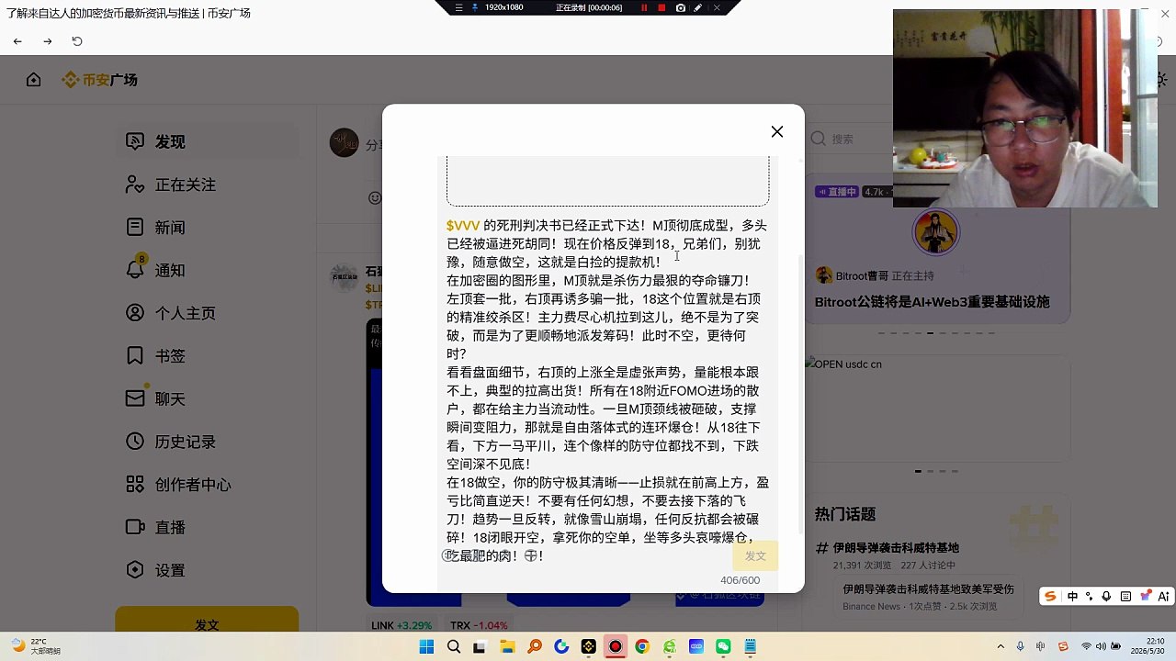Click the orange magnifier taskbar app
This screenshot has height=661, width=1176.
(x=534, y=647)
